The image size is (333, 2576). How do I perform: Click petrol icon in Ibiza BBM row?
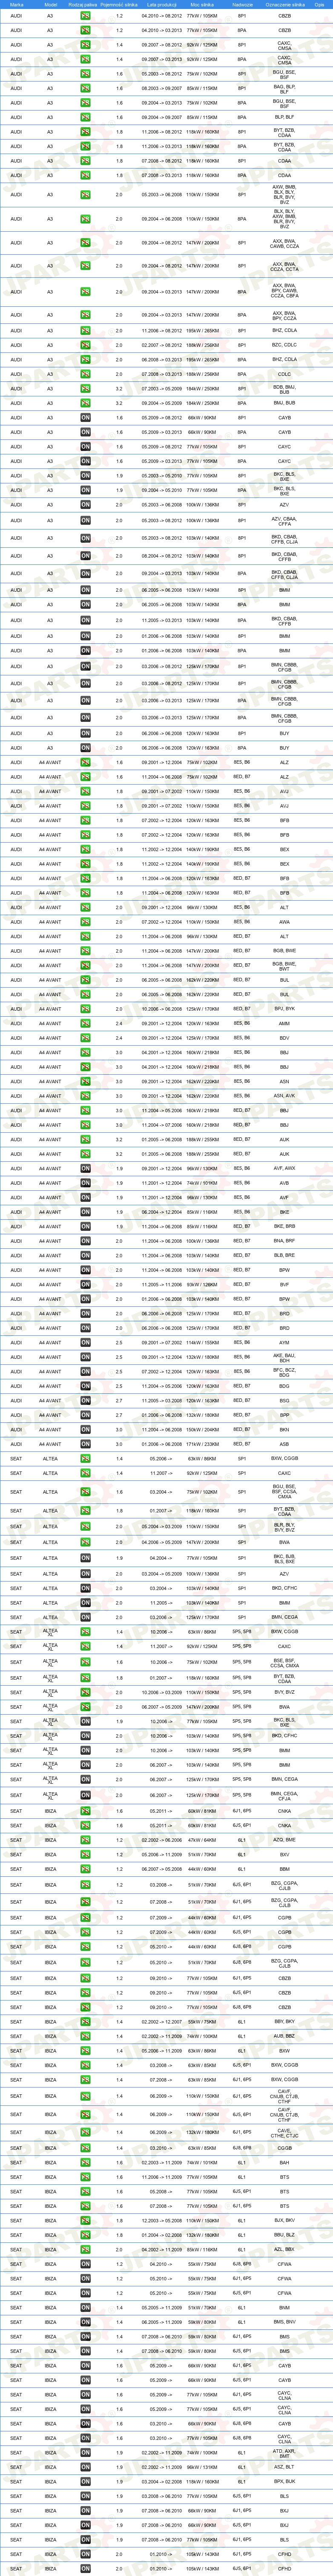click(85, 1869)
